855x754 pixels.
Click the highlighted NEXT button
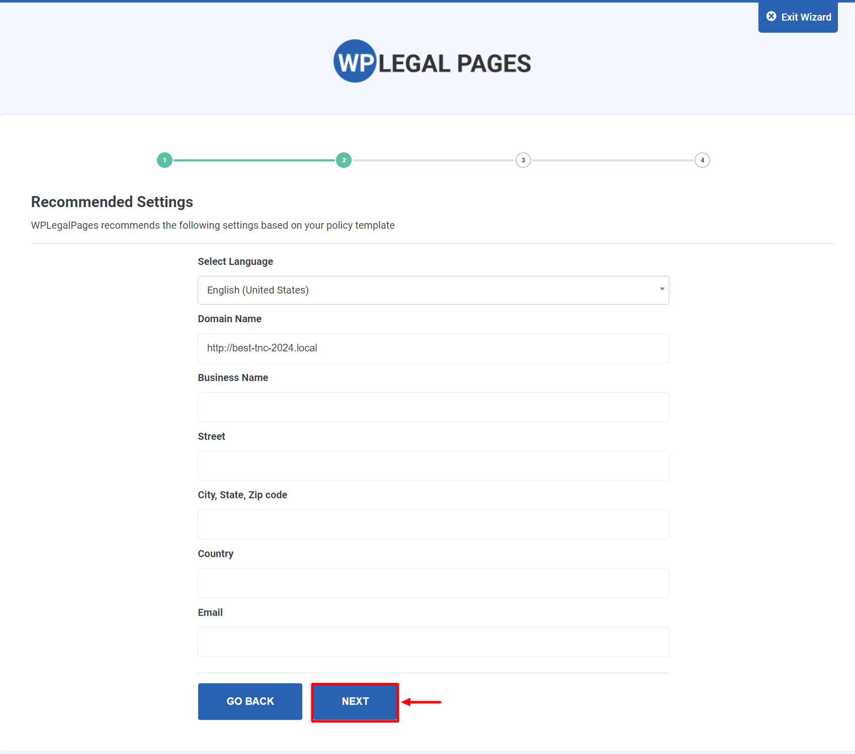pyautogui.click(x=355, y=702)
